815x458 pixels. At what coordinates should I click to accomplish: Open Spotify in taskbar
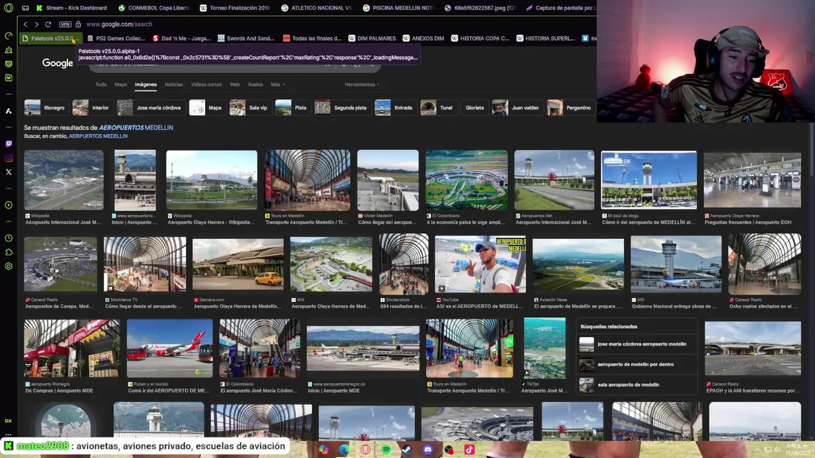click(386, 450)
